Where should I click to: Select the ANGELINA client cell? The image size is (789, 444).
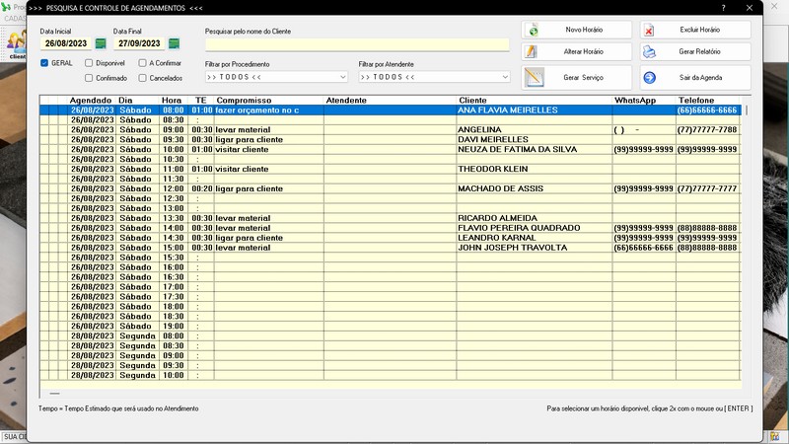(535, 129)
